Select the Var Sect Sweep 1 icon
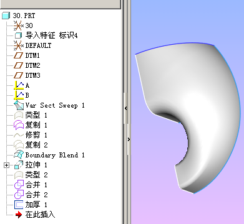The width and height of the screenshot is (244, 224). (19, 105)
